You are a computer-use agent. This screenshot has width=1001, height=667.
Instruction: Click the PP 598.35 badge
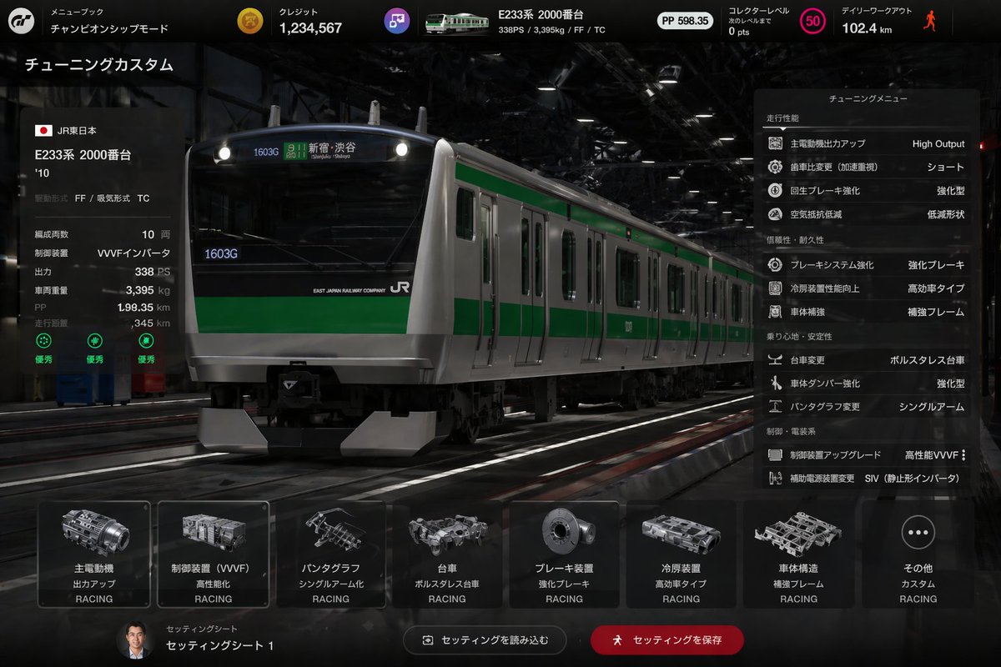pos(685,21)
